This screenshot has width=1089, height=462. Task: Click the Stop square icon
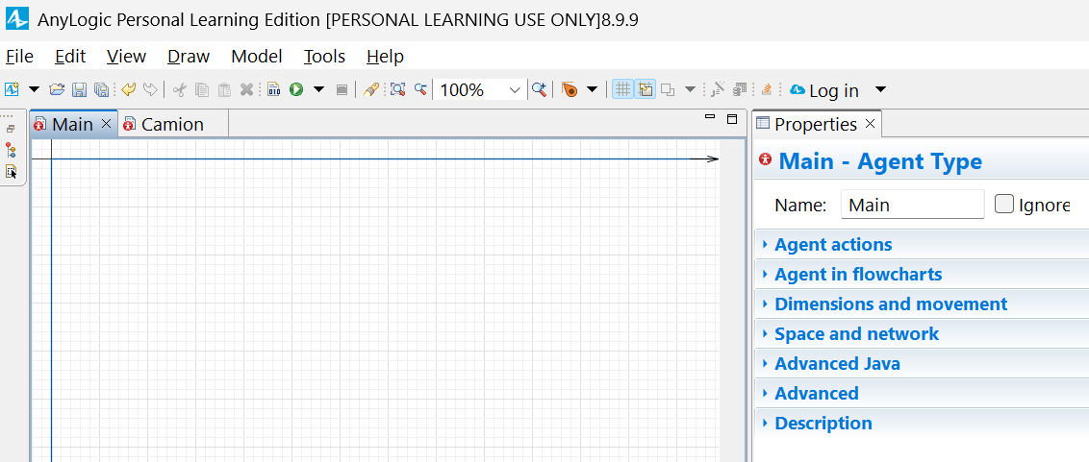tap(341, 89)
